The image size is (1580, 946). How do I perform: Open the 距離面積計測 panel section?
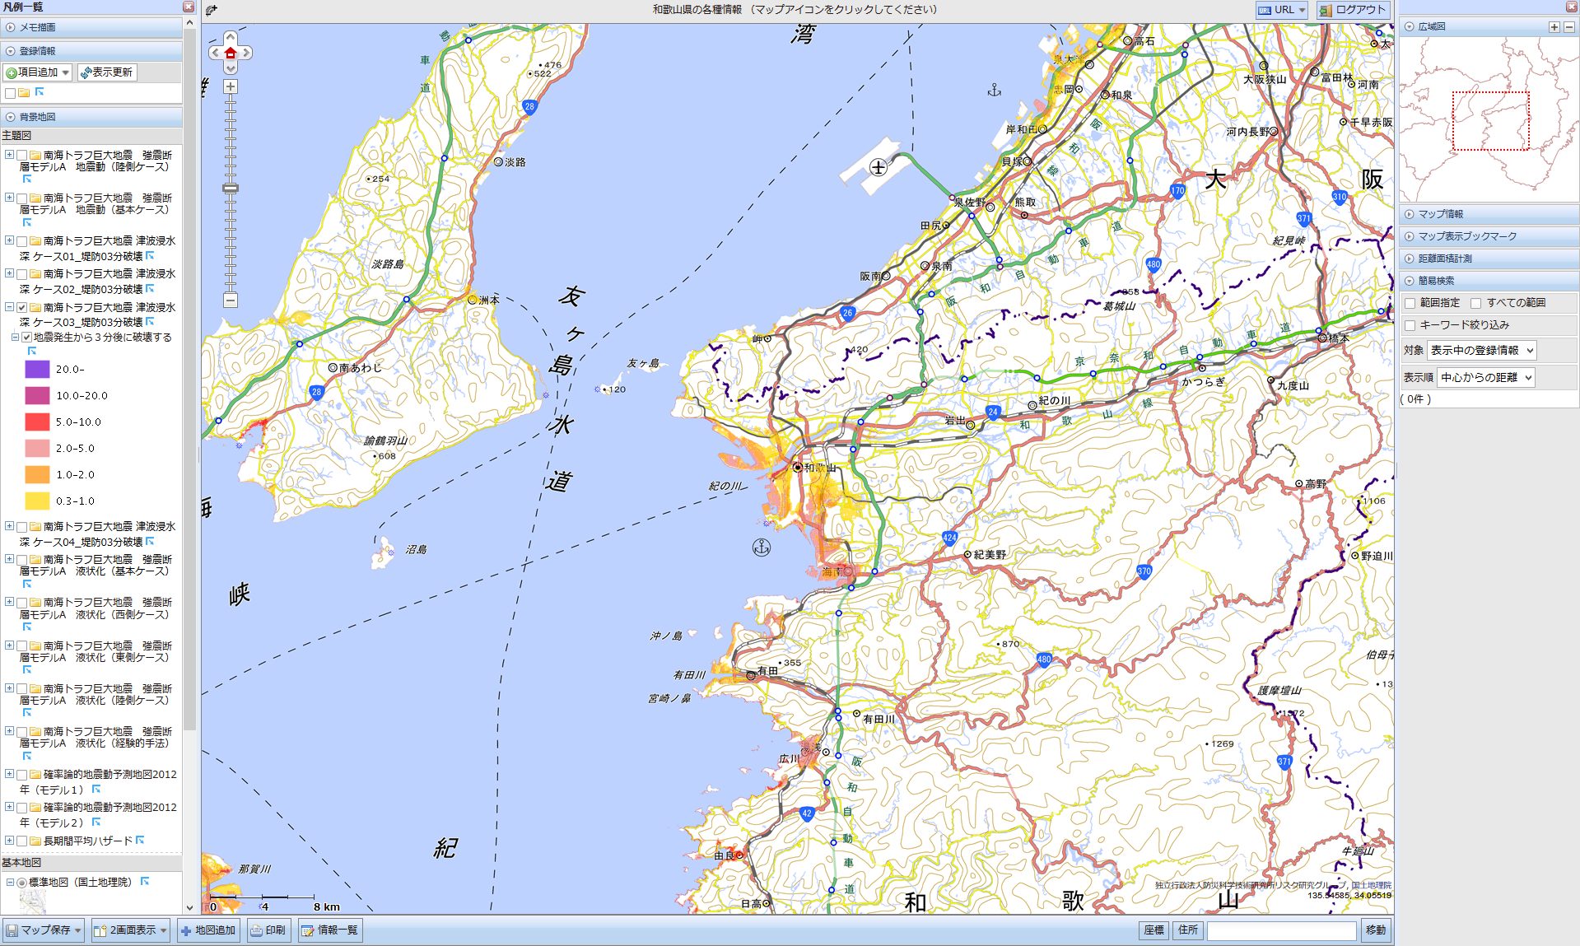point(1444,259)
